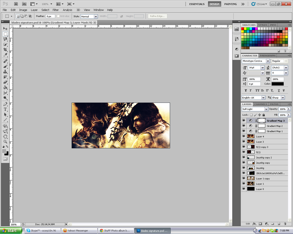Select the Clone Stamp tool
The width and height of the screenshot is (293, 234).
pyautogui.click(x=5, y=72)
